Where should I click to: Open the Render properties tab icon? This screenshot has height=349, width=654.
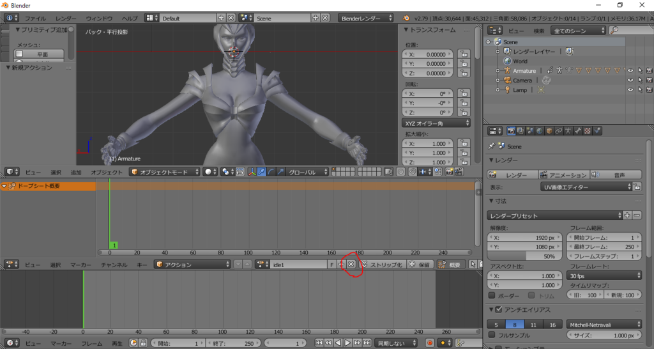(x=511, y=131)
